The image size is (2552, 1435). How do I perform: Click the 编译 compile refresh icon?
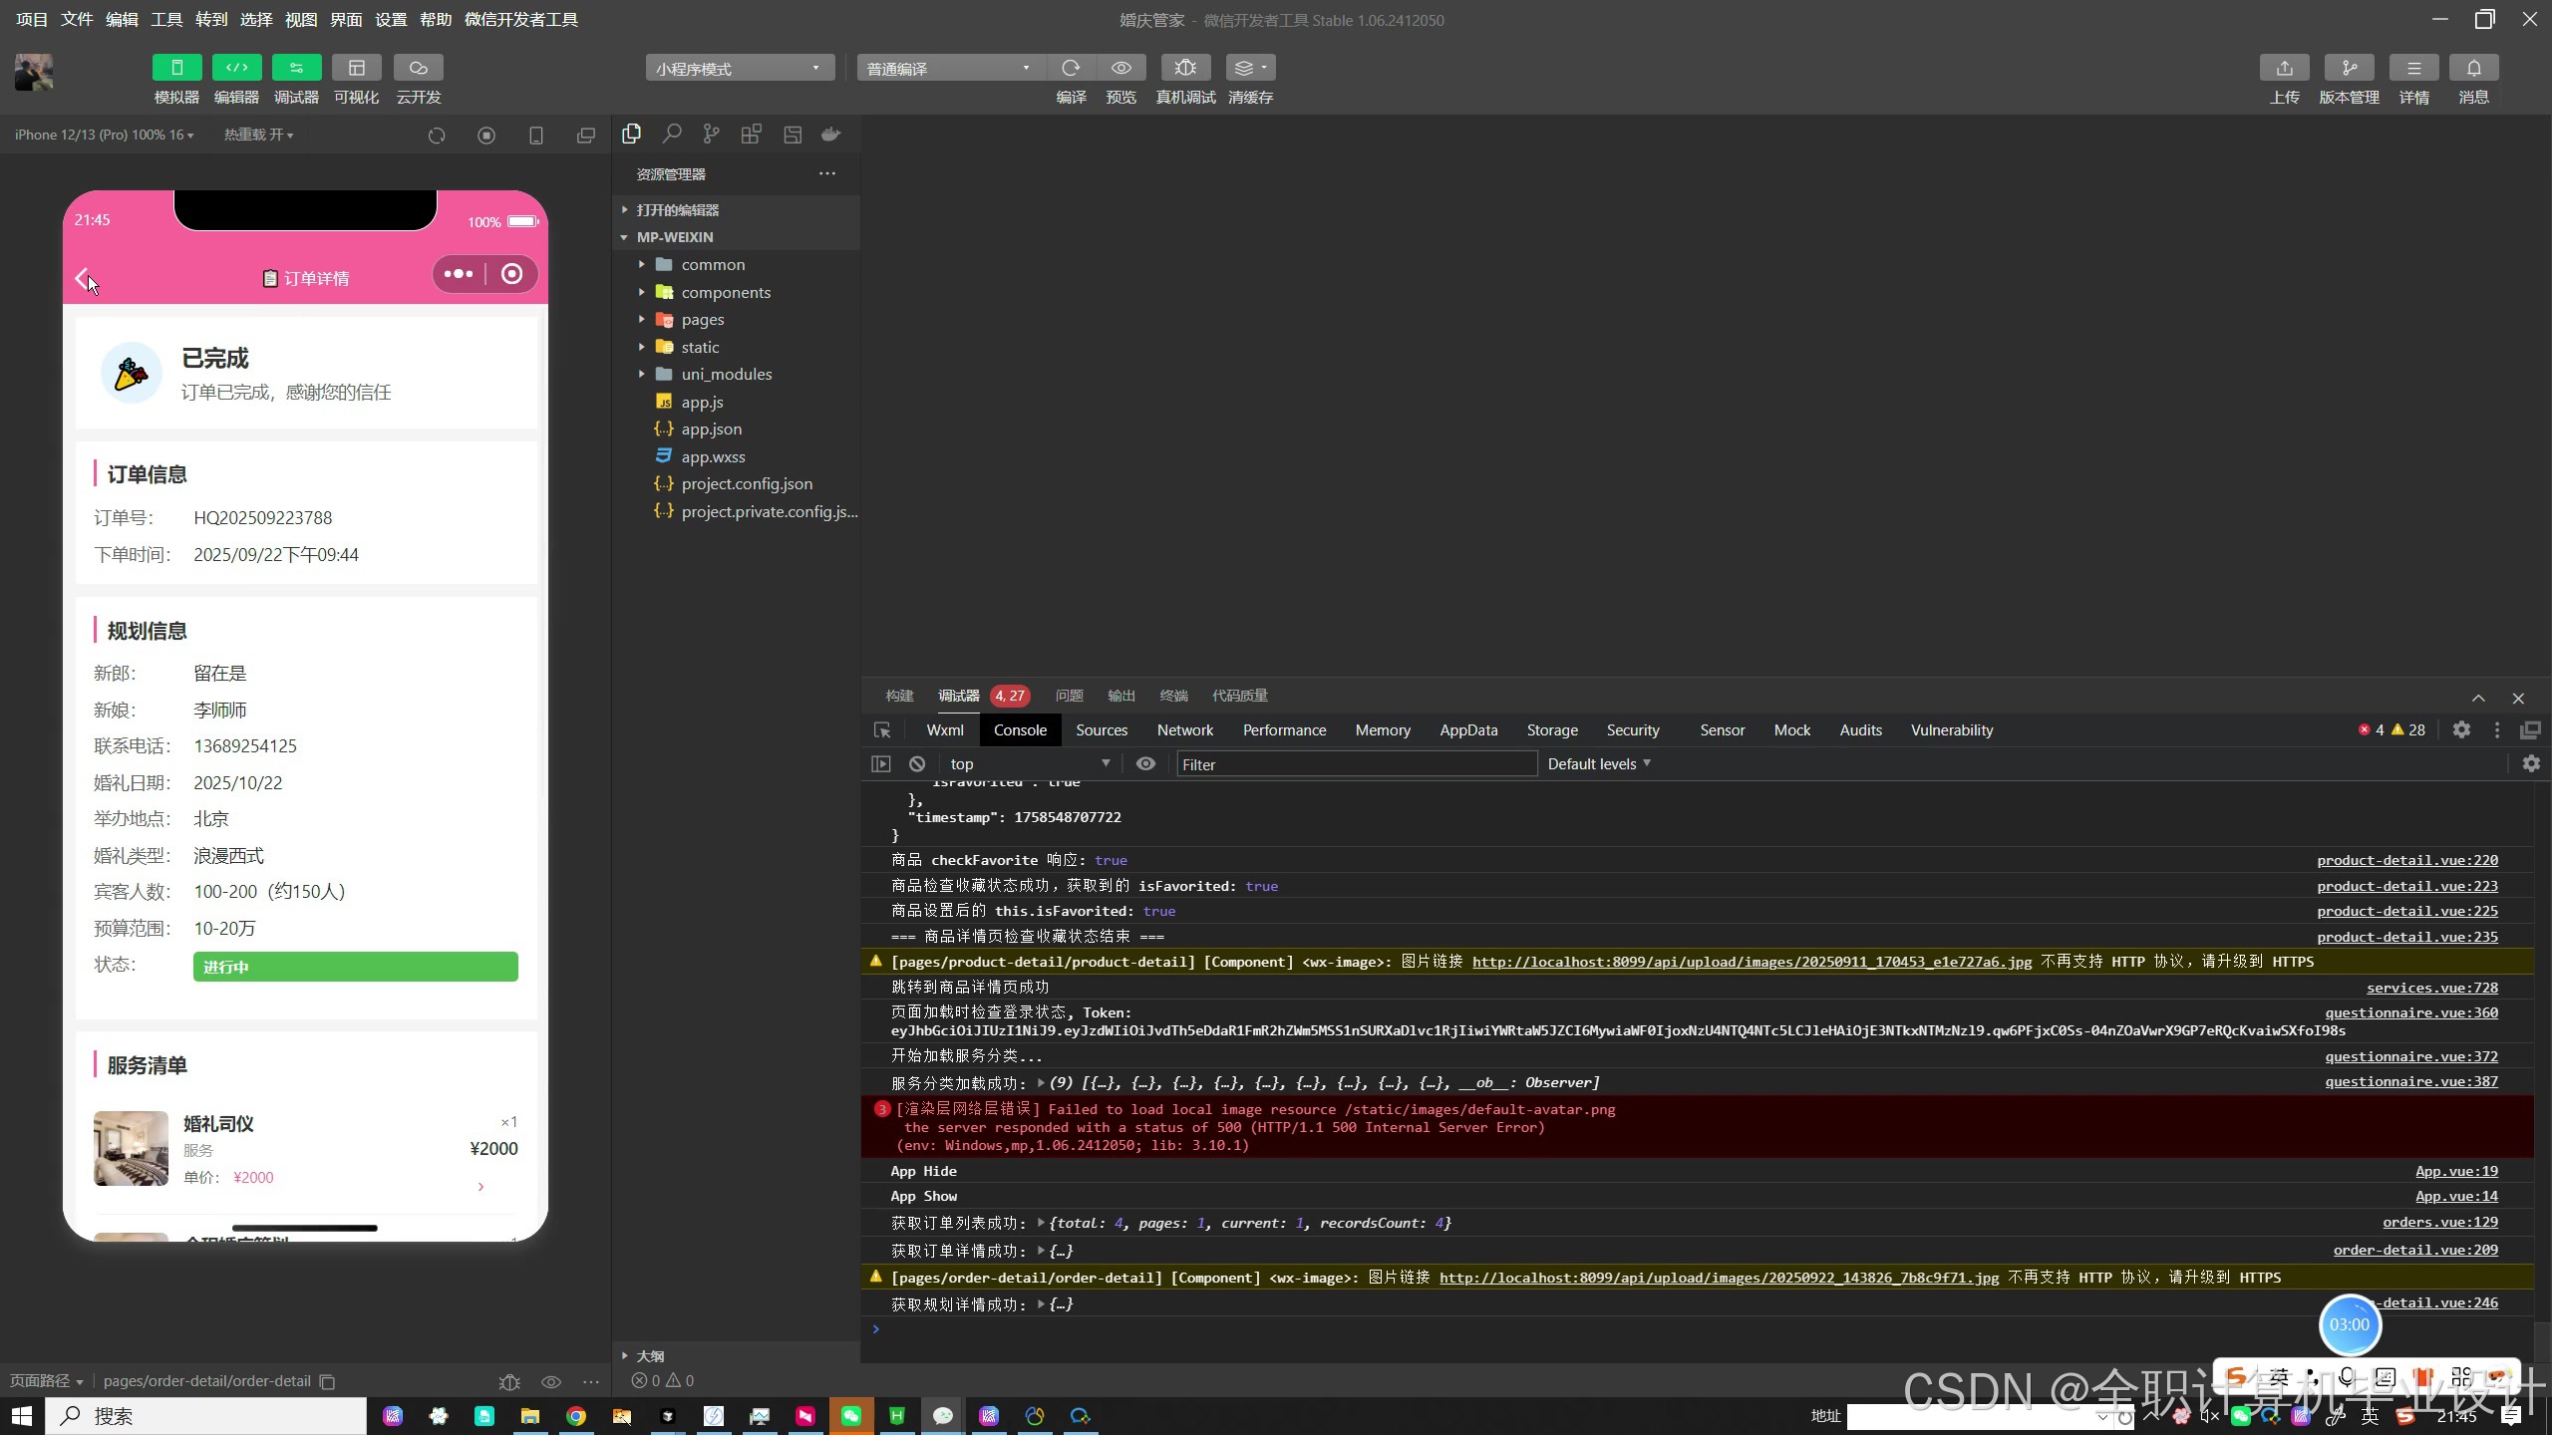click(x=1071, y=68)
